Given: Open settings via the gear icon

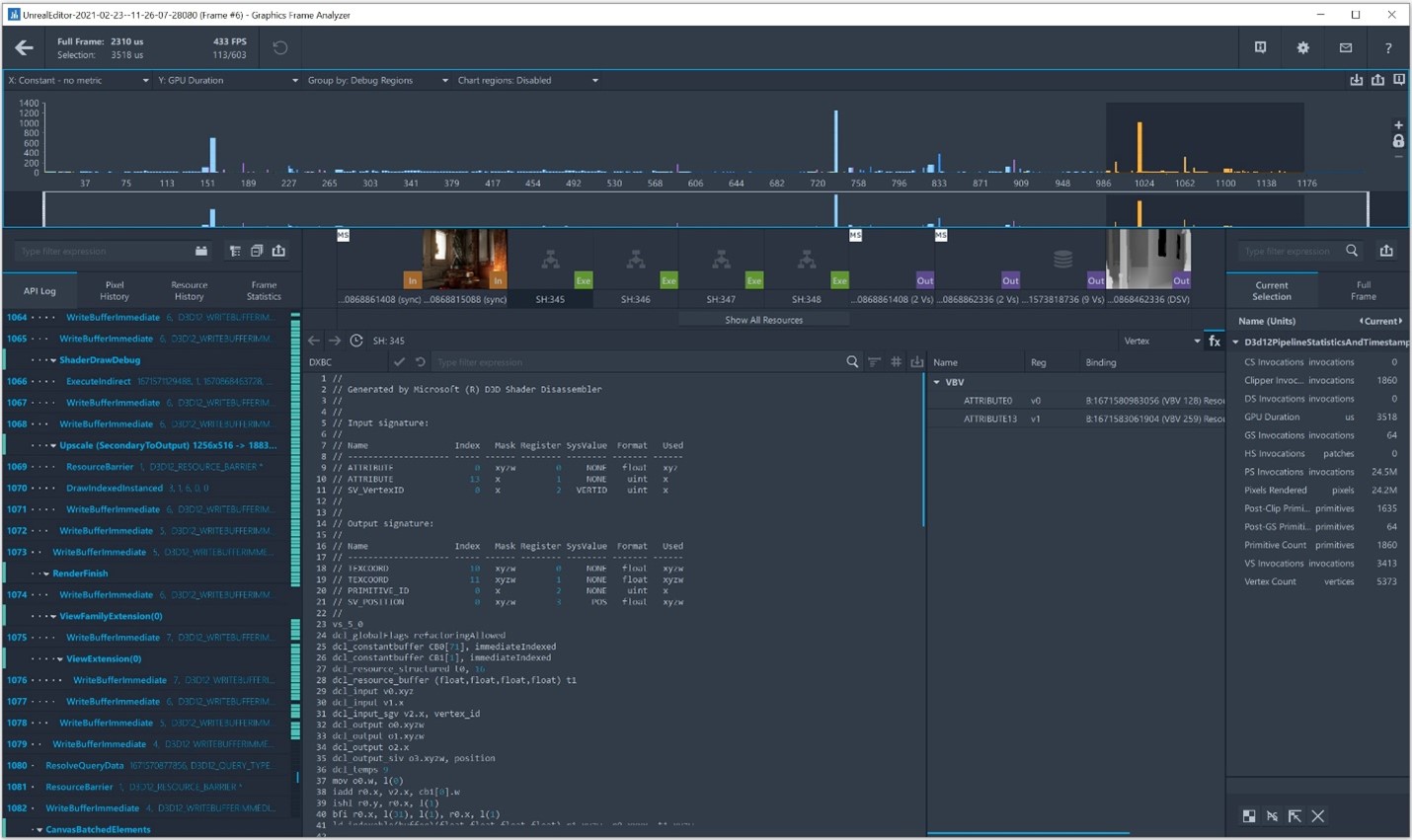Looking at the screenshot, I should (1302, 47).
